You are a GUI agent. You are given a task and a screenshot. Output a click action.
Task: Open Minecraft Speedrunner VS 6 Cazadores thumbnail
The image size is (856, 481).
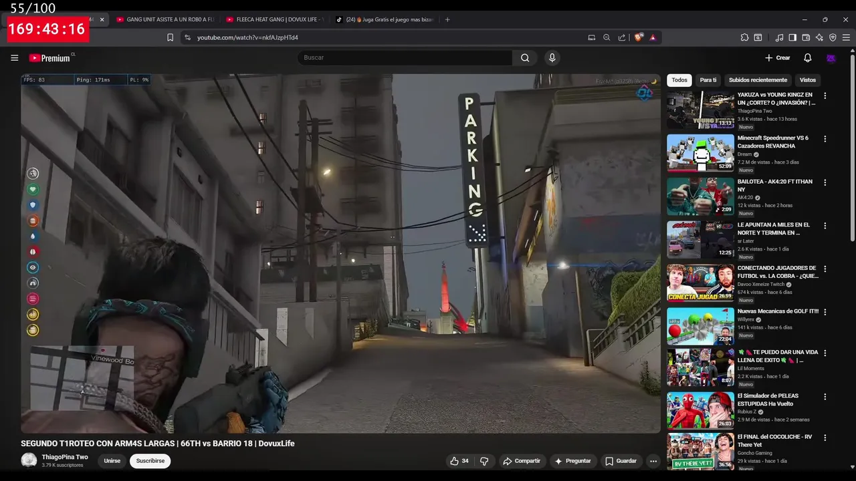(700, 153)
